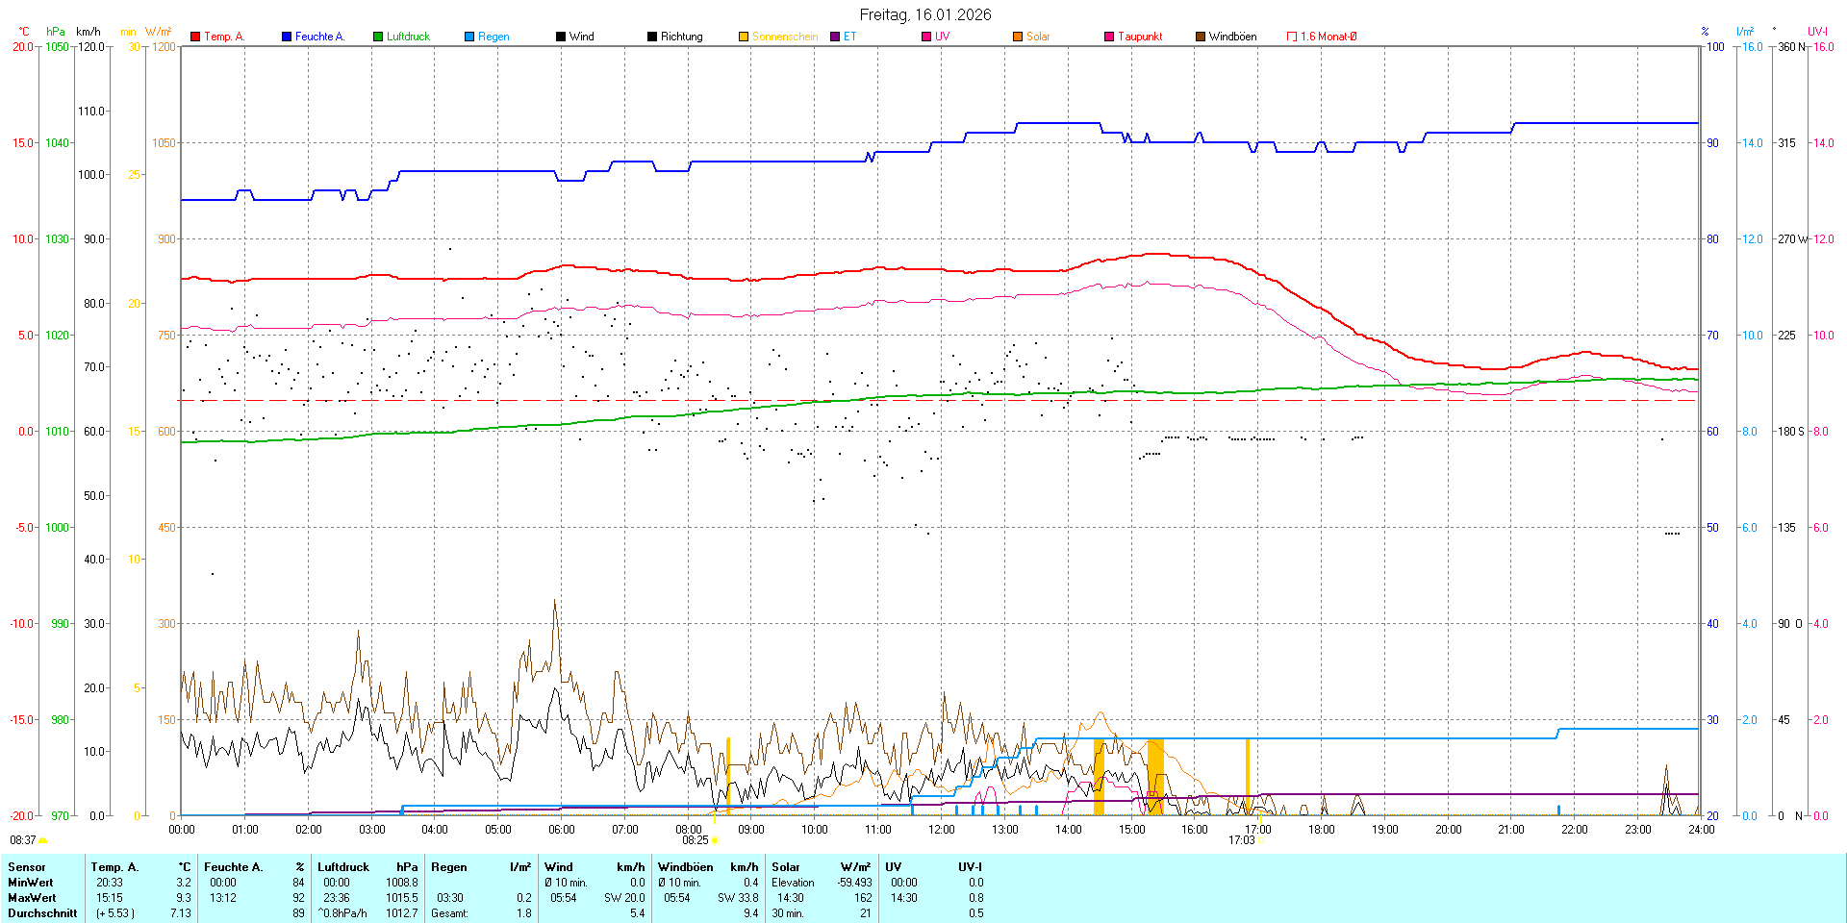Viewport: 1847px width, 923px height.
Task: Click the 1.6 Monat-Ø legend label
Action: pos(1328,37)
